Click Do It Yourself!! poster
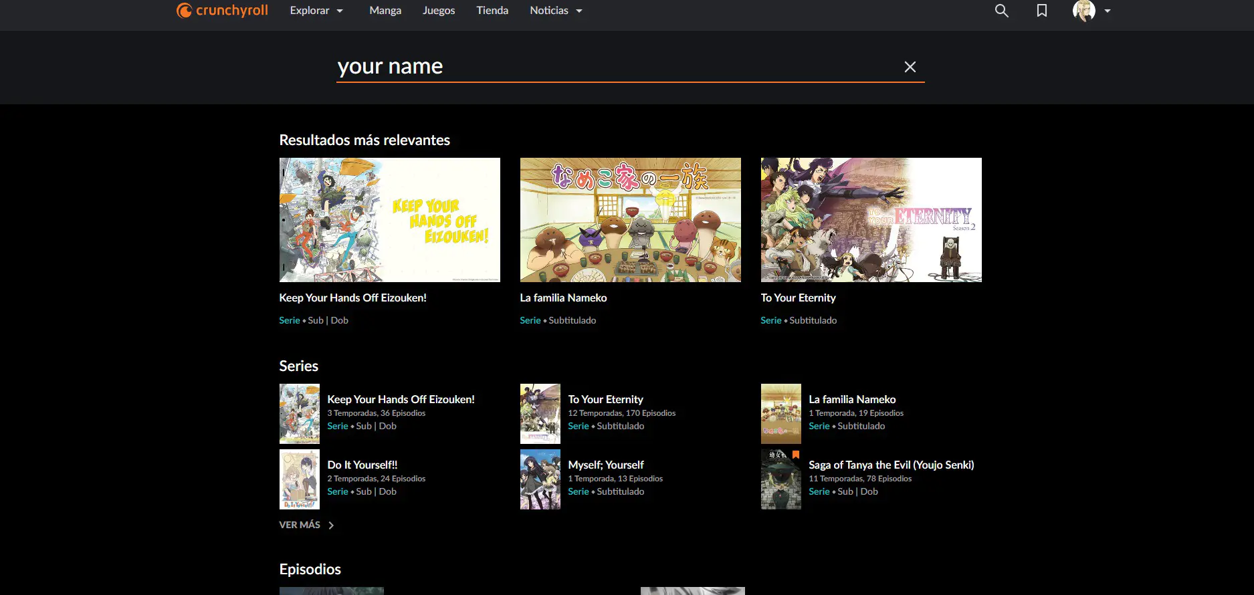This screenshot has width=1254, height=595. [300, 479]
